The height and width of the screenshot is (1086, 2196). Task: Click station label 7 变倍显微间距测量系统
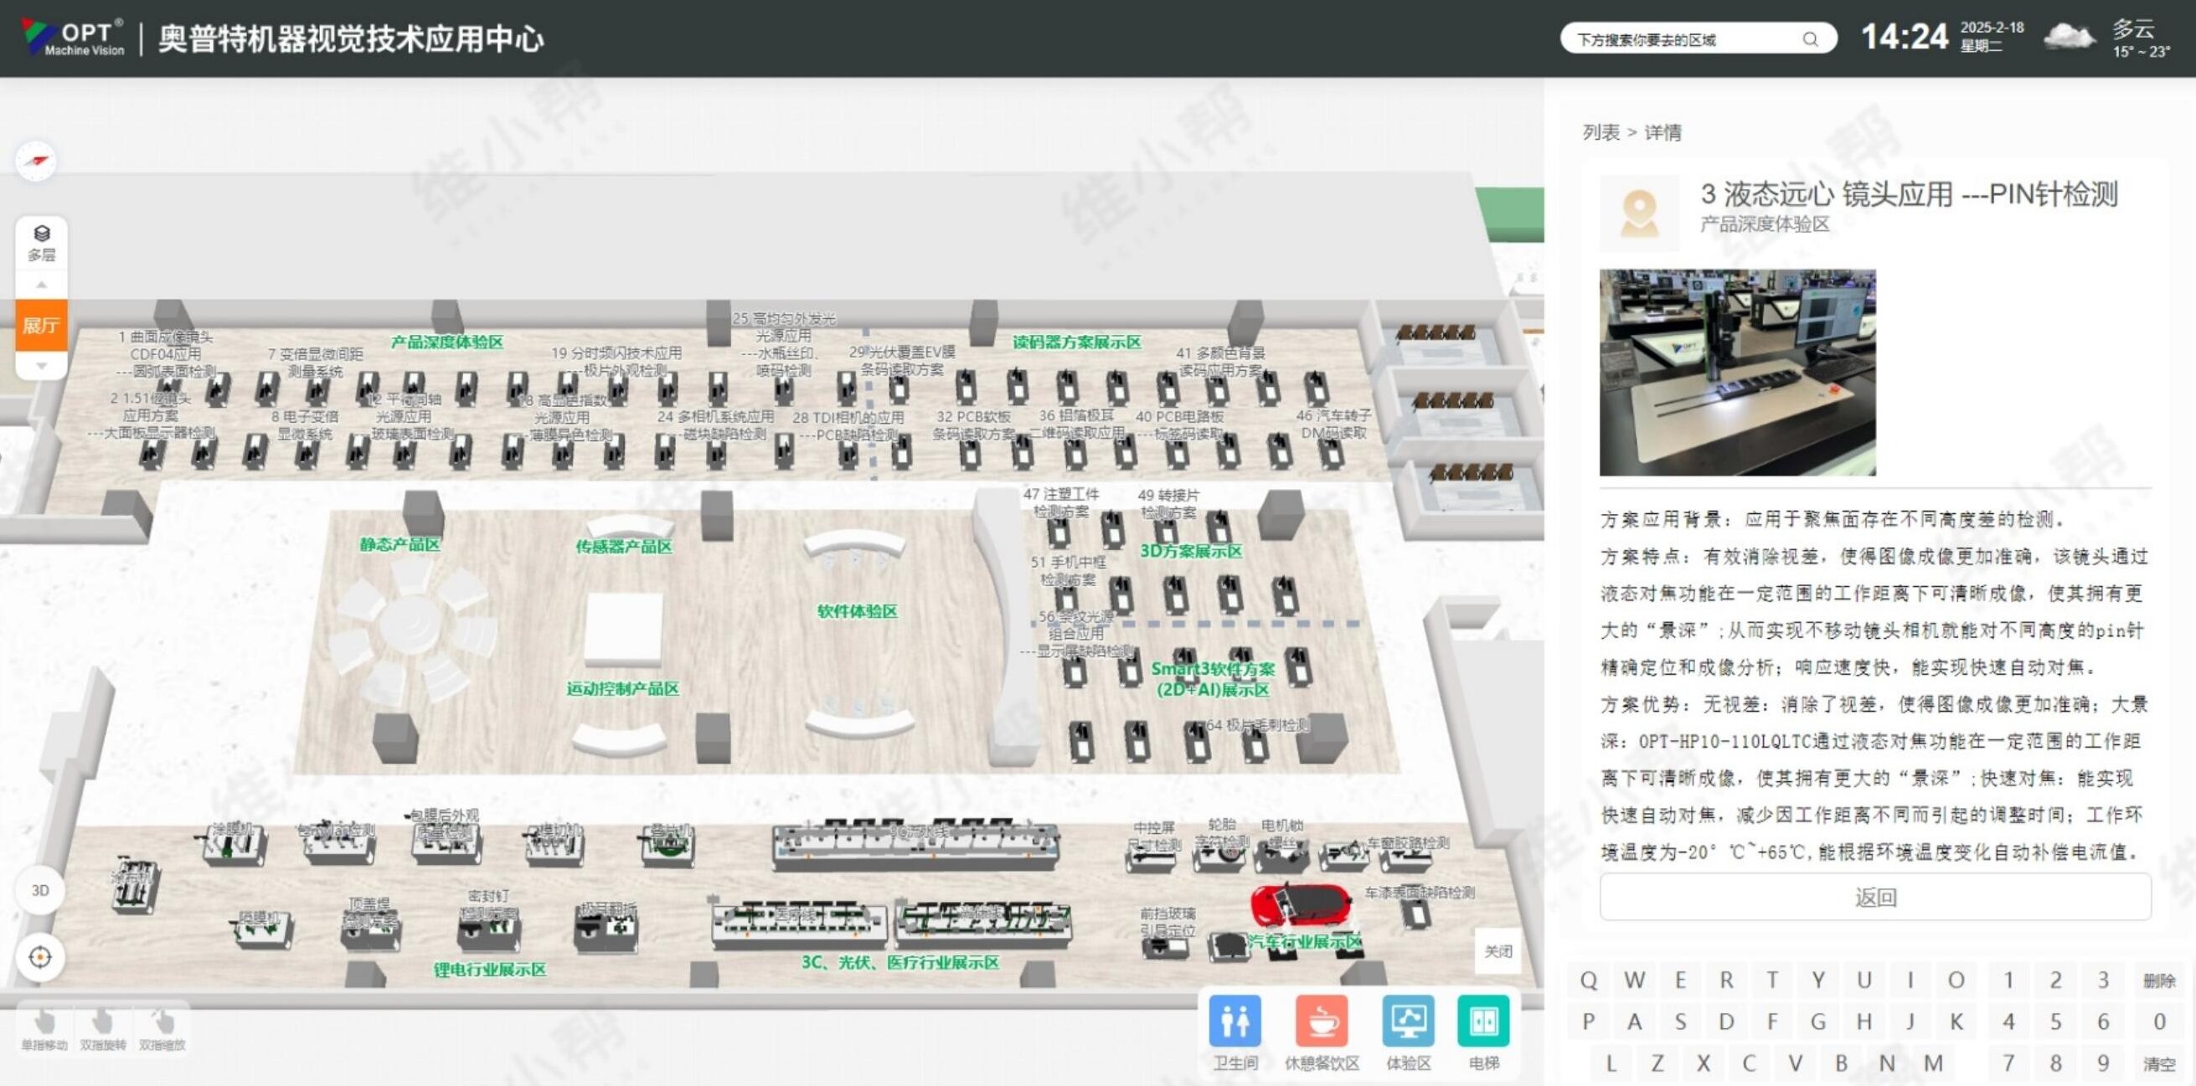[x=316, y=363]
